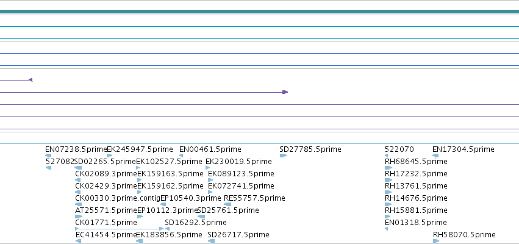This screenshot has width=519, height=244.
Task: Click the long spliced glyph under CK01771.5prime
Action: tap(120, 228)
